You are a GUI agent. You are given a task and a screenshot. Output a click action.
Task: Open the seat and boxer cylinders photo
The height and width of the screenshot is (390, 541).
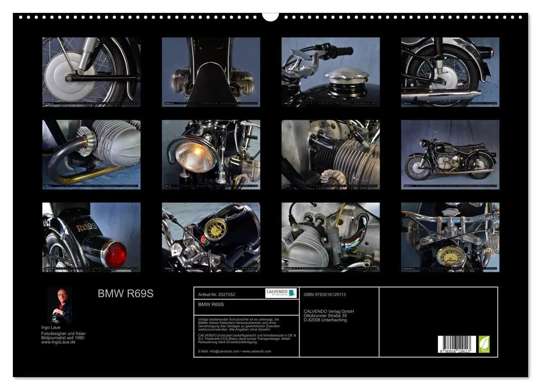pyautogui.click(x=211, y=72)
